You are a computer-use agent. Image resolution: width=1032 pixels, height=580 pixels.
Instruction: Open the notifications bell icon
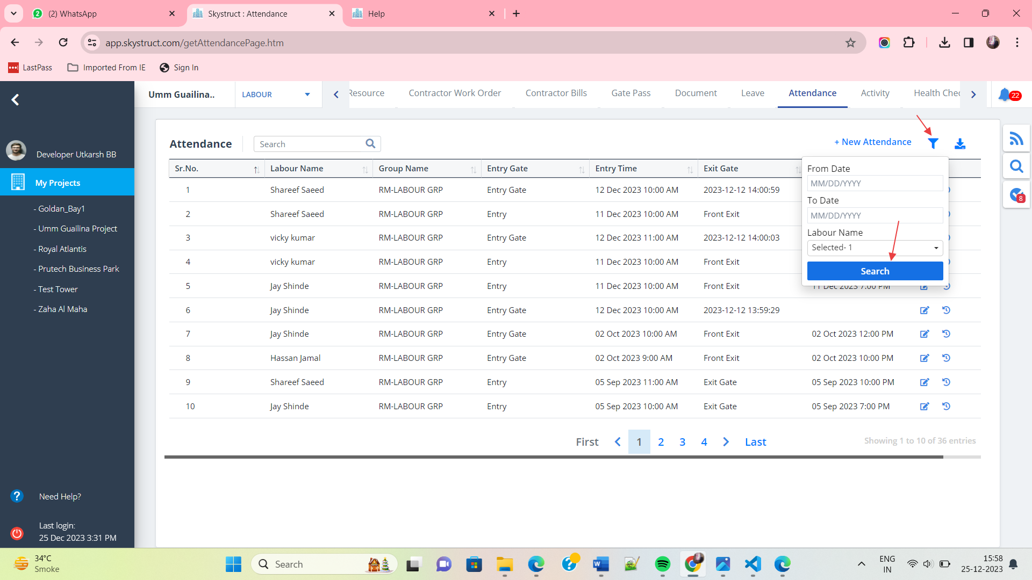tap(1004, 95)
